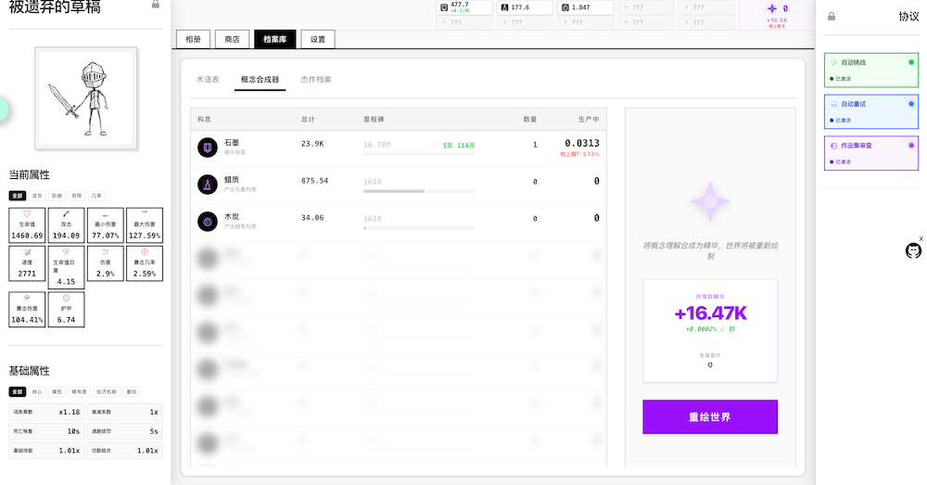Screen dimensions: 927x485
Task: Switch to the 商店 tab
Action: click(232, 39)
